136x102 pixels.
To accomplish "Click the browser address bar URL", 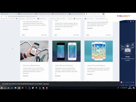I will point(24,16).
